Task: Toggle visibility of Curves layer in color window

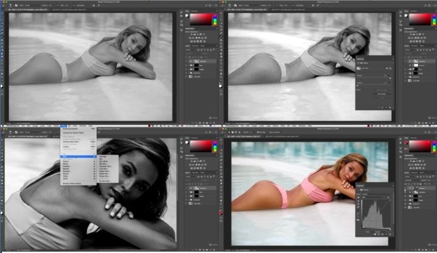Action: tap(405, 188)
